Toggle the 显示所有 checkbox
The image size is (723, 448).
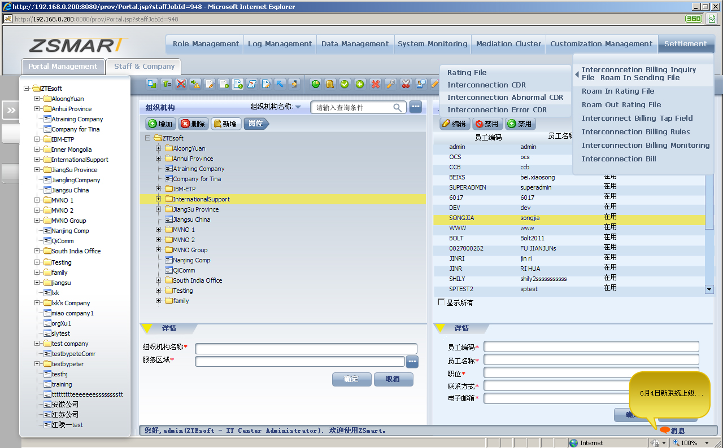[441, 302]
